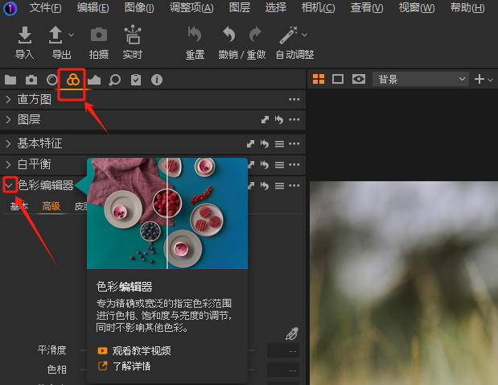The image size is (498, 385).
Task: Open the add-layer type dropdown arrow
Action: coord(491,80)
